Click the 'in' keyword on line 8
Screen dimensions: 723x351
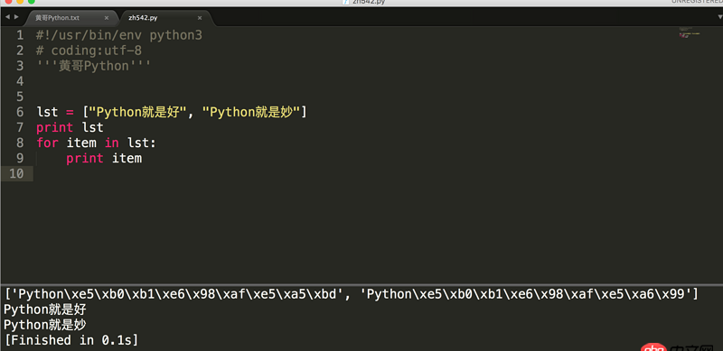(111, 143)
